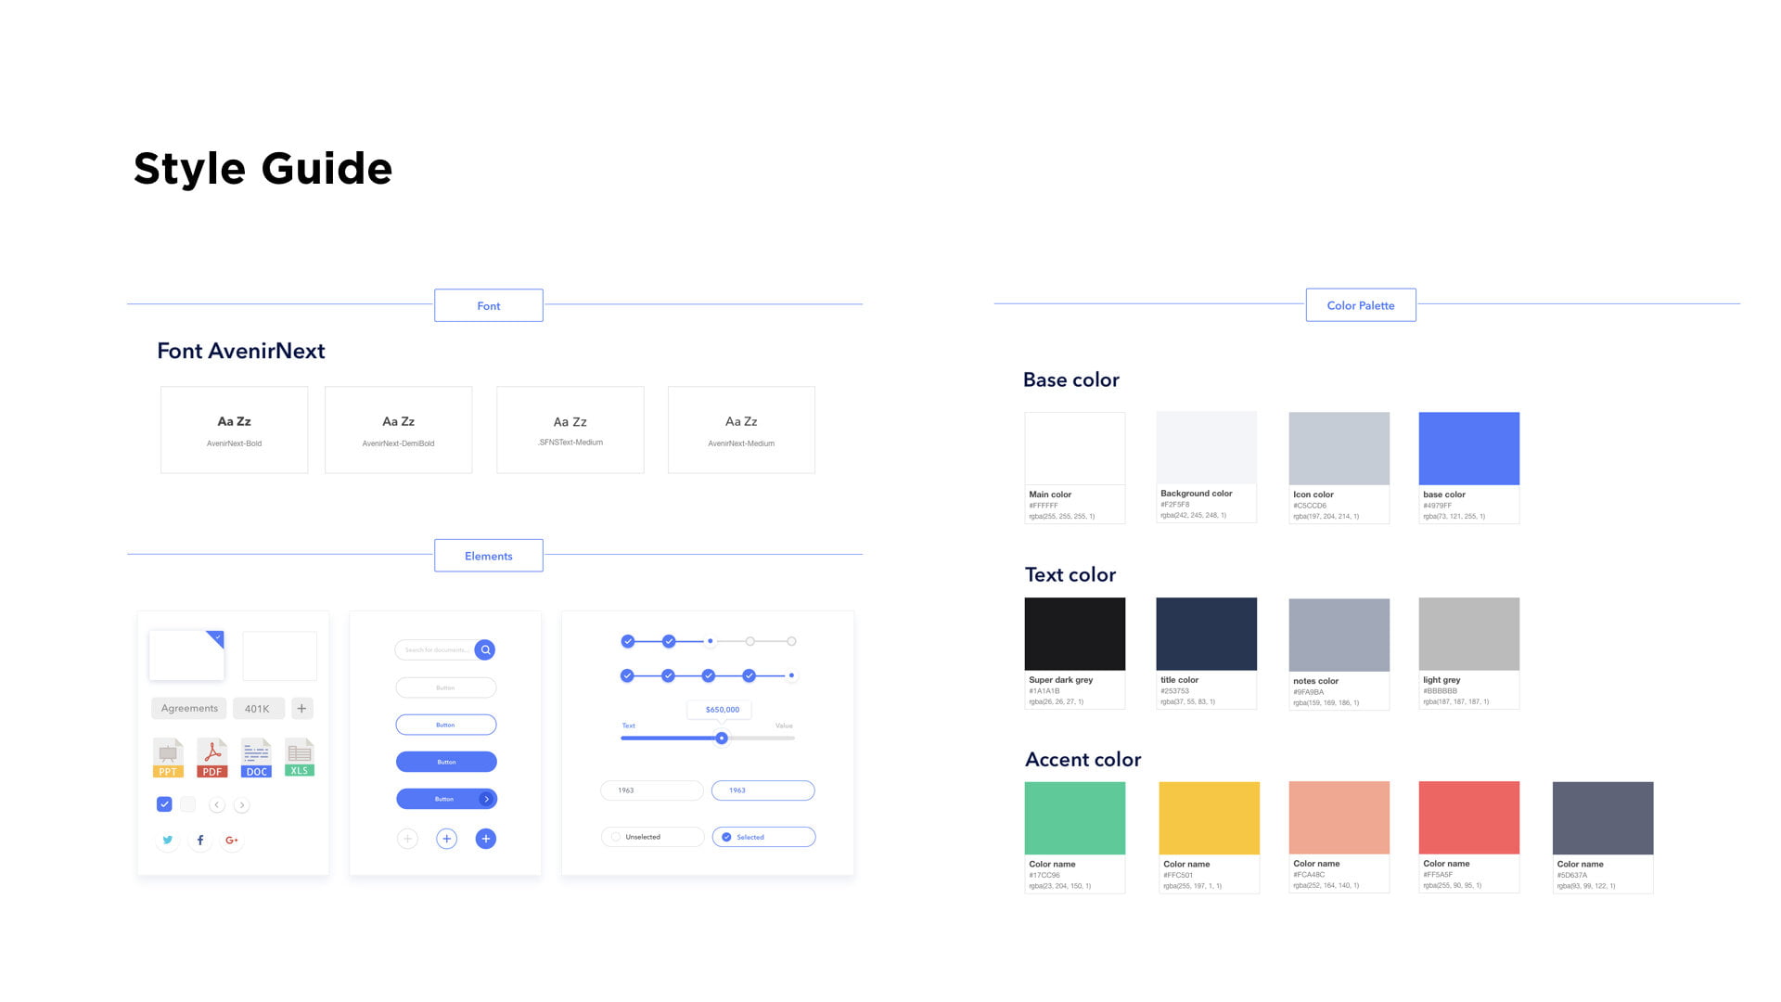Click the Google Plus icon

pyautogui.click(x=232, y=840)
